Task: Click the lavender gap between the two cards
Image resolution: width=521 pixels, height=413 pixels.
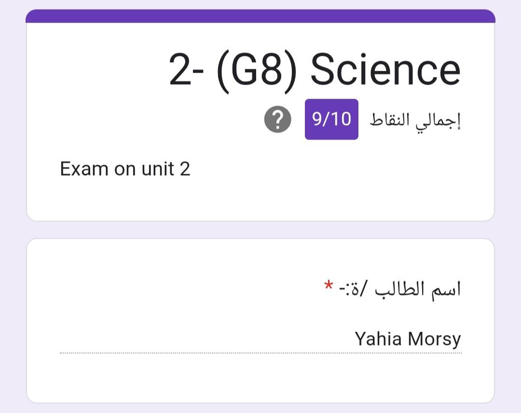Action: point(260,230)
